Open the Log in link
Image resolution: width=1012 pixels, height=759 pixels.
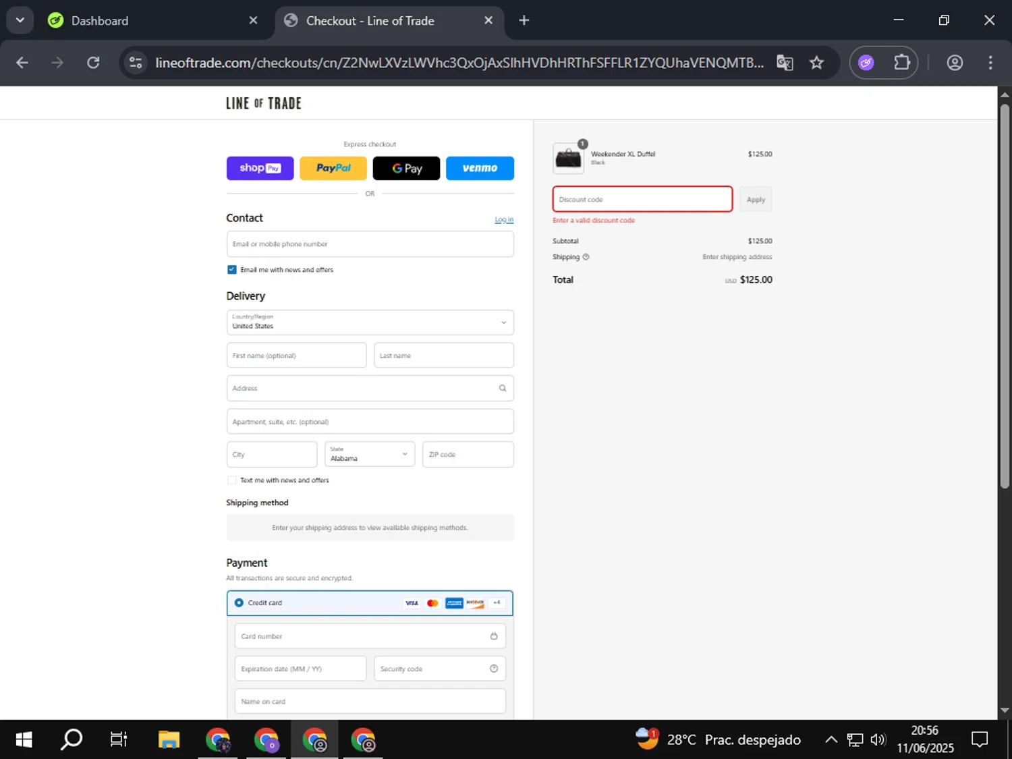(504, 219)
